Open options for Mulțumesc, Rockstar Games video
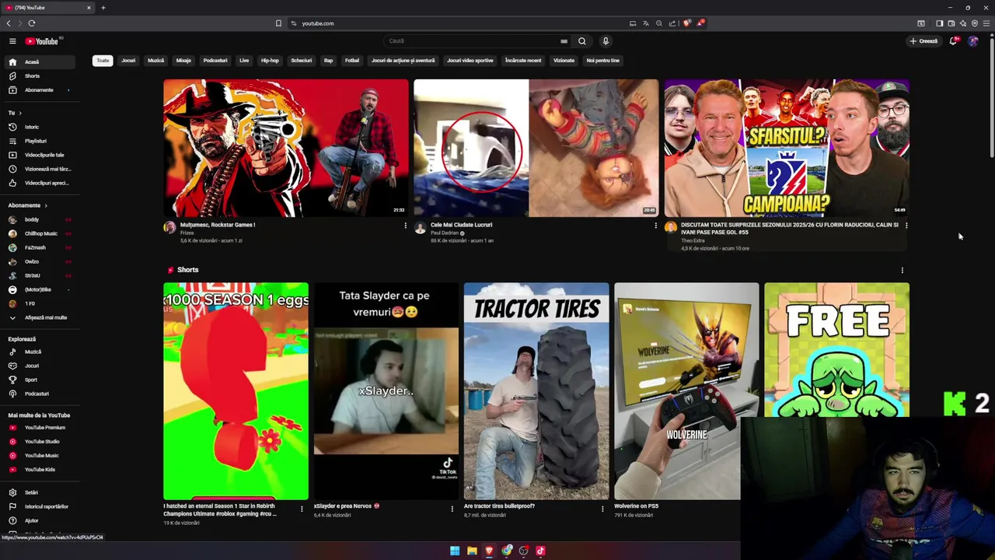The width and height of the screenshot is (995, 560). 405,226
